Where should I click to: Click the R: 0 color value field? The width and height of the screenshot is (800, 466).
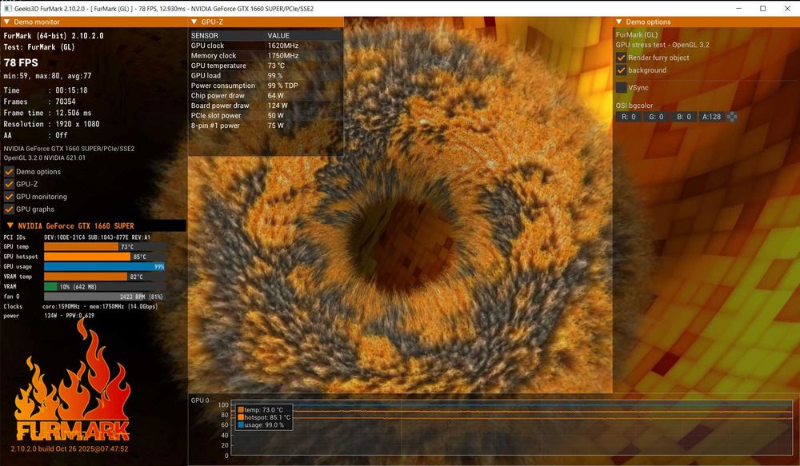[629, 117]
